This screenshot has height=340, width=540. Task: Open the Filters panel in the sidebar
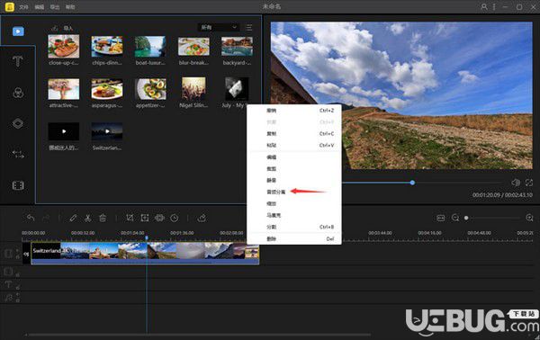(x=18, y=93)
